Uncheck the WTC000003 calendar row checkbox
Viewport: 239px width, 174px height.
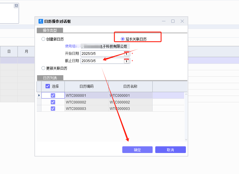click(53, 108)
